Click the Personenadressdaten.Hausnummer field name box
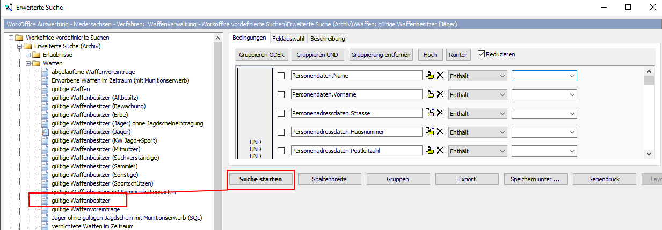Viewport: 662px width, 230px height. [357, 132]
